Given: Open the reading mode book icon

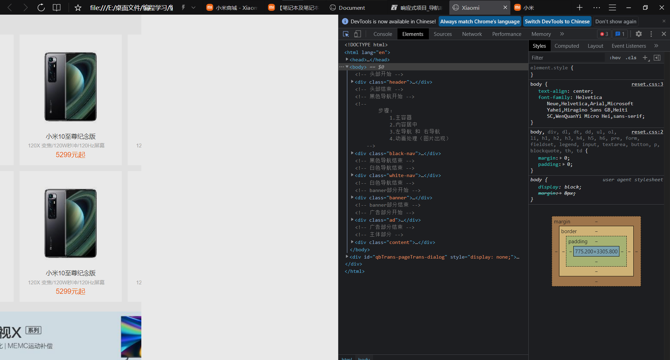Looking at the screenshot, I should tap(57, 7).
